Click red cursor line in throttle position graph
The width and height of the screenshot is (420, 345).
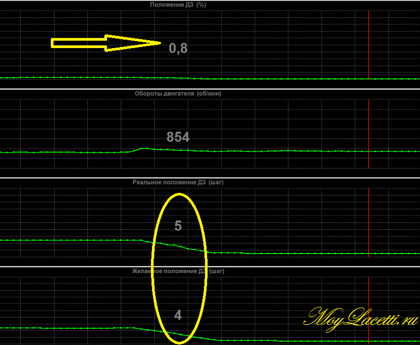tap(368, 42)
